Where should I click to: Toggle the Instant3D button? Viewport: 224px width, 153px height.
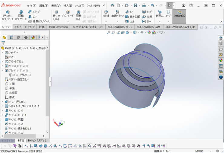[179, 14]
